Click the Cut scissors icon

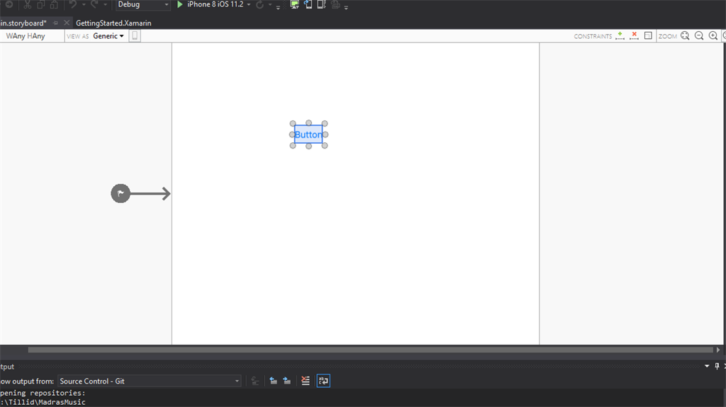[x=28, y=5]
